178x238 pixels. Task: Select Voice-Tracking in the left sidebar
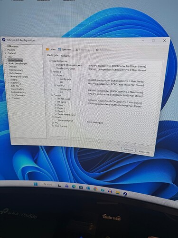(x=18, y=89)
